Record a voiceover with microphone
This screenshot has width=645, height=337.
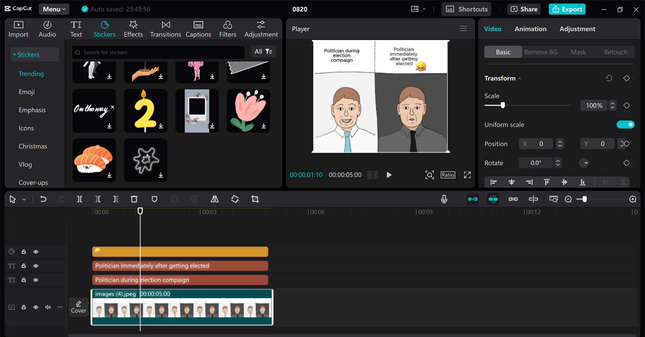tap(444, 199)
